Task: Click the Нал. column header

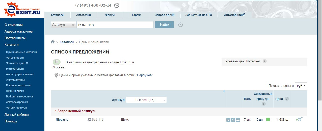Action: [x=247, y=99]
